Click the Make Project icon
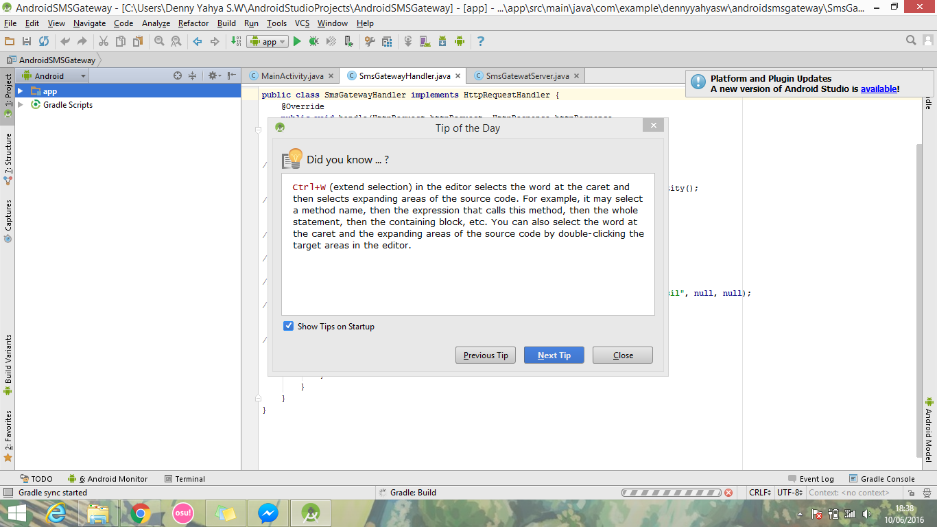Image resolution: width=937 pixels, height=527 pixels. click(236, 41)
